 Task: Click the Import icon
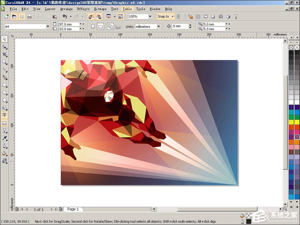click(x=91, y=17)
